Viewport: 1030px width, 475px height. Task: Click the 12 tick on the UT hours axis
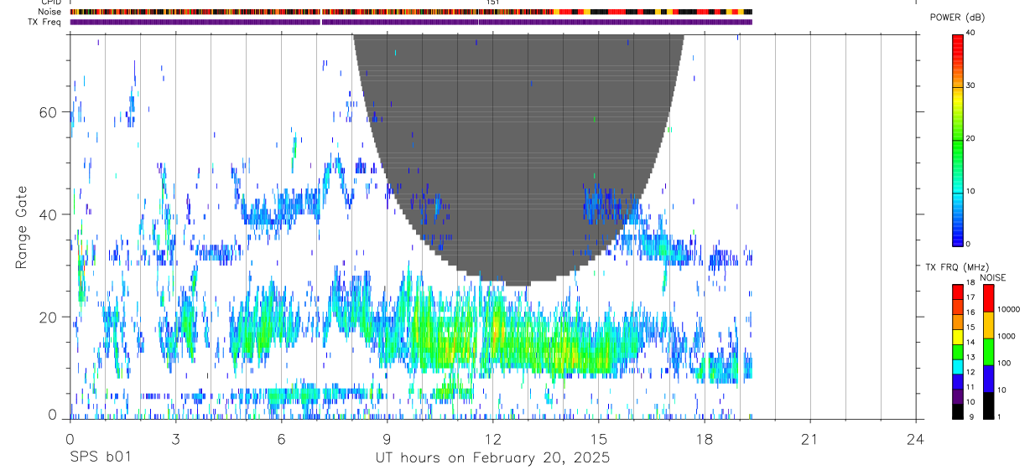492,438
